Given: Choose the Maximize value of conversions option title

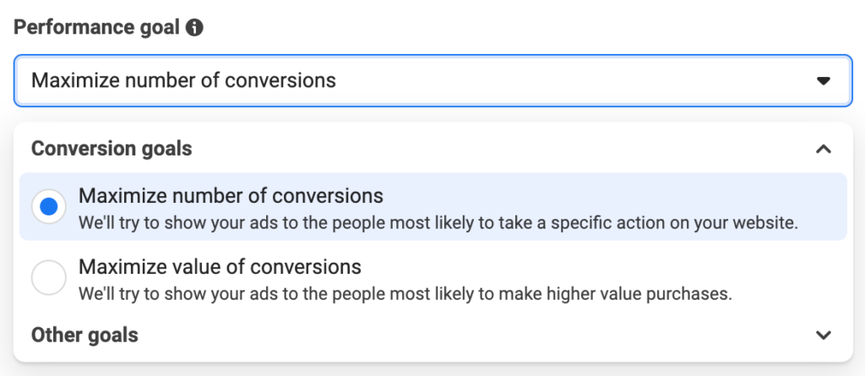Looking at the screenshot, I should click(220, 267).
